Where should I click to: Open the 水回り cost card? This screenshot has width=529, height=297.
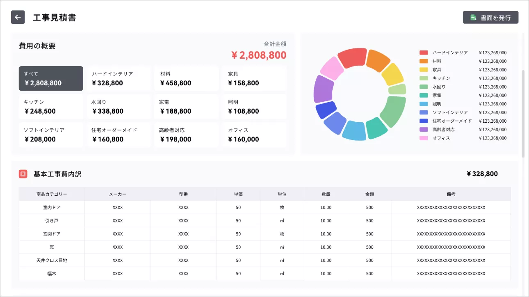[119, 107]
